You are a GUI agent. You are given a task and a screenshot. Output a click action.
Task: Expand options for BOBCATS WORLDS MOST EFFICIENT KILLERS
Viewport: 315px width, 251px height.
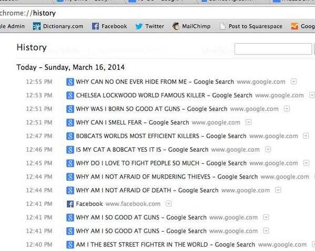pos(306,136)
